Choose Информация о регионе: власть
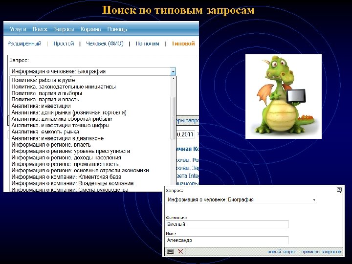 pos(51,145)
